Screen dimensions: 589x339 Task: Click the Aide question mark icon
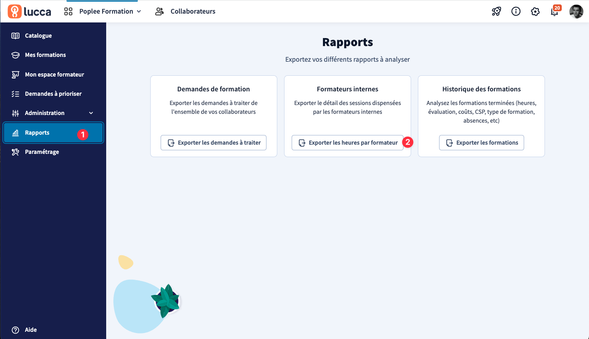pyautogui.click(x=16, y=330)
